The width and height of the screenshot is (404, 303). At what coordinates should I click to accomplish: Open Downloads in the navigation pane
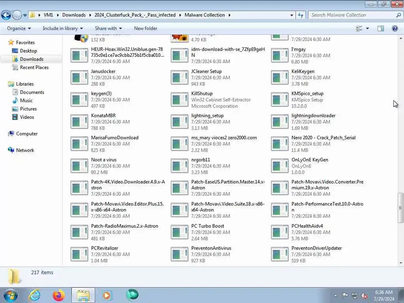tap(32, 59)
